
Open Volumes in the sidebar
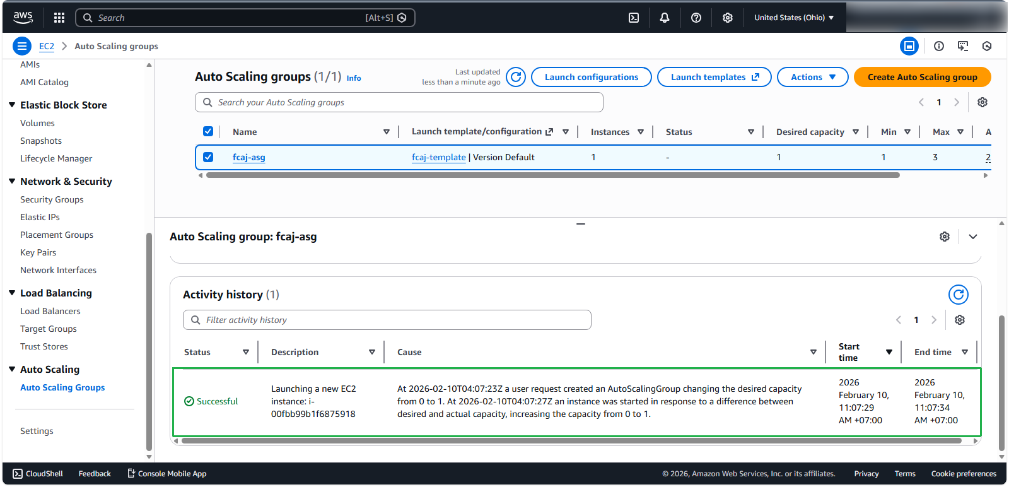(37, 123)
